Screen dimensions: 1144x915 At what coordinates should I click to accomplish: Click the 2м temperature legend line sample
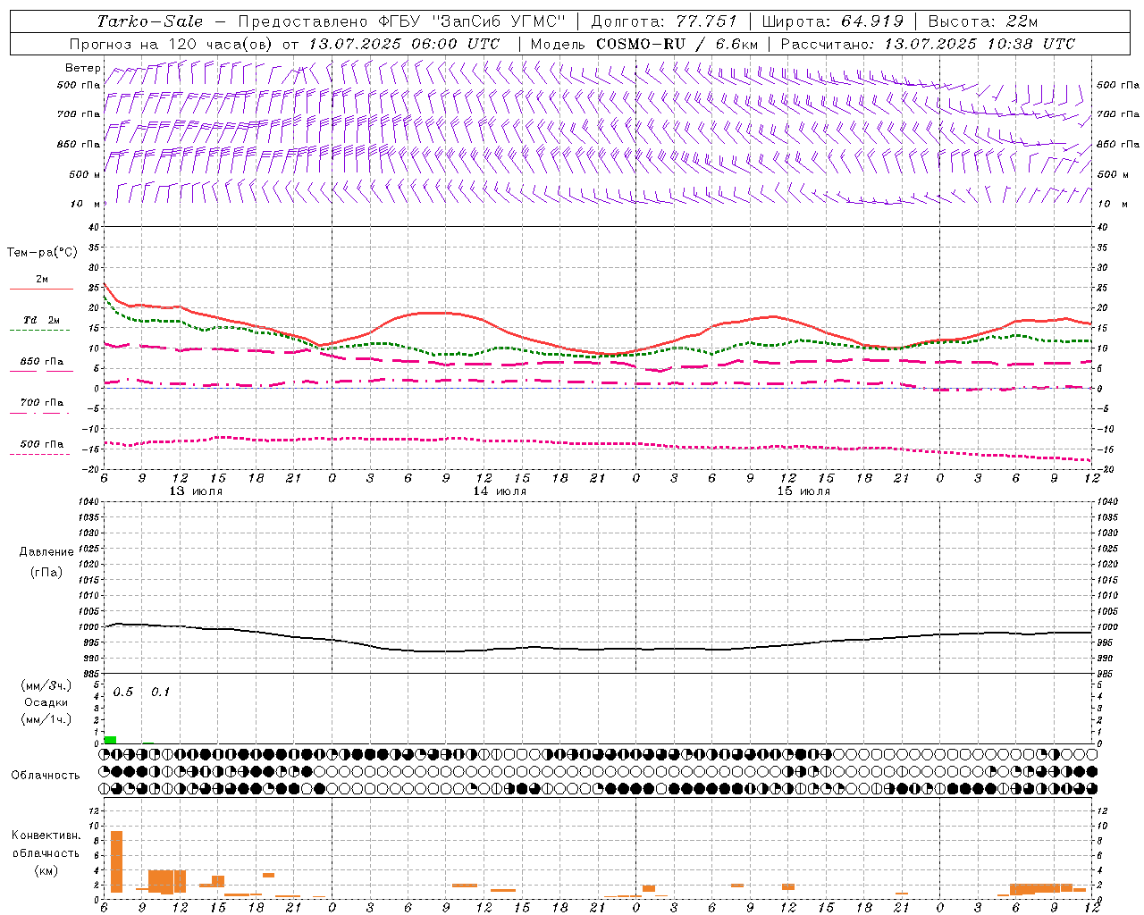tap(41, 290)
